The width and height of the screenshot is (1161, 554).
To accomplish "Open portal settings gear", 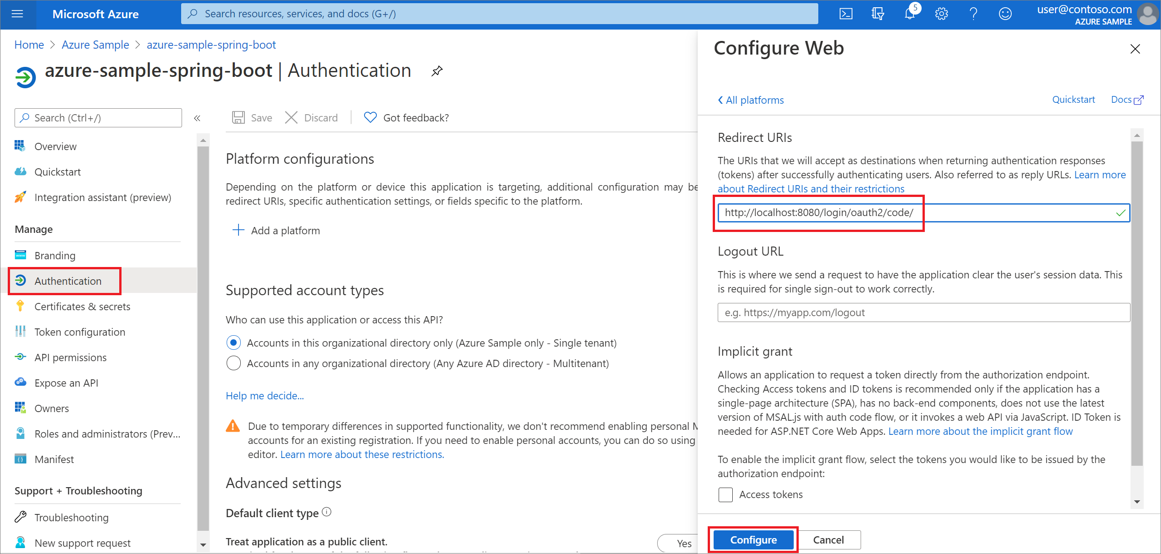I will [x=941, y=14].
